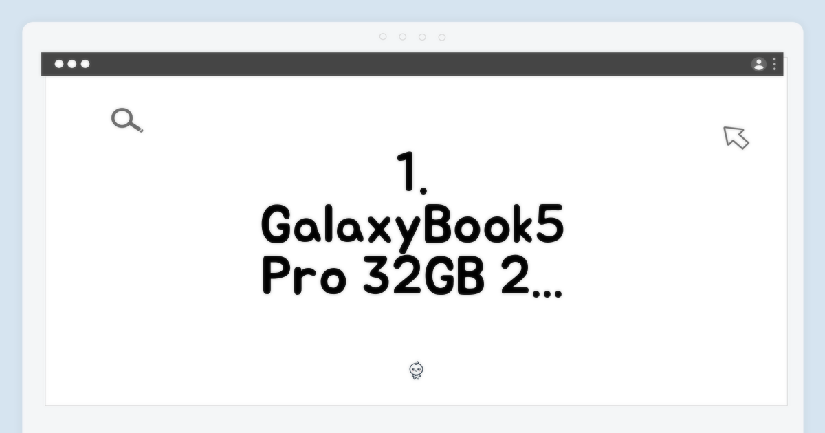
Task: Click the middle white dot in dark bar
Action: [72, 64]
